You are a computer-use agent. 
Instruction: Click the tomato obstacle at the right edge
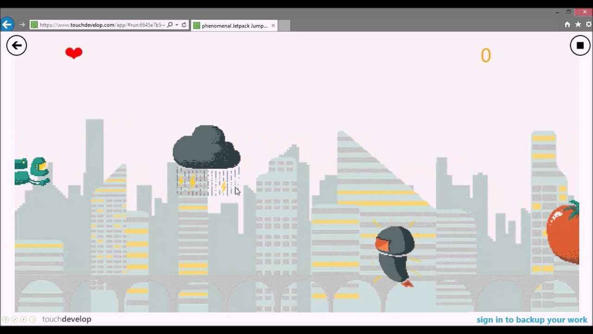pos(563,232)
